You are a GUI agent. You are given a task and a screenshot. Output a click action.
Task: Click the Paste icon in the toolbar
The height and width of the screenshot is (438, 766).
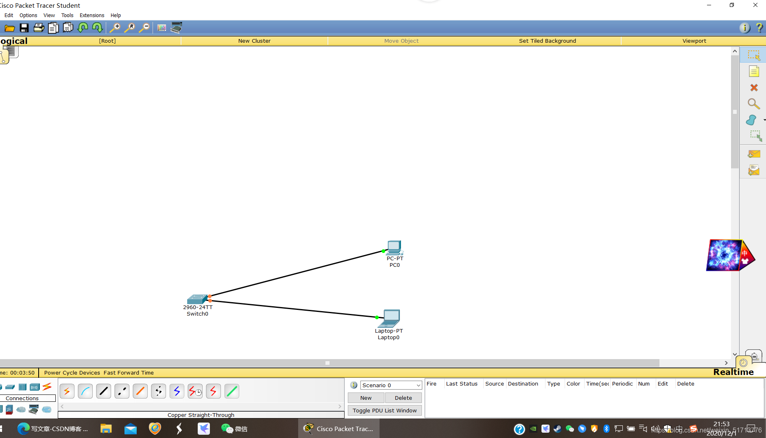coord(68,28)
